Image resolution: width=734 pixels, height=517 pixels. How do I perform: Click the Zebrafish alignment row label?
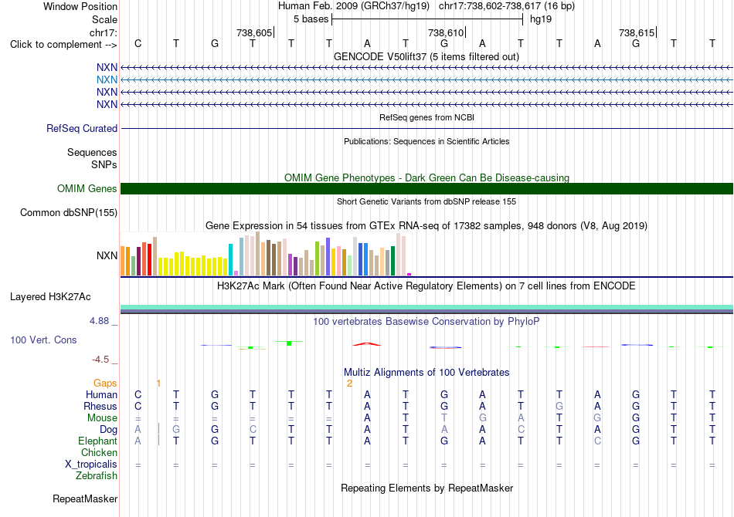[x=97, y=476]
